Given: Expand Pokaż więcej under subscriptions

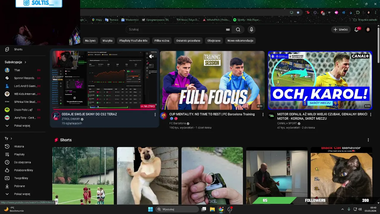Looking at the screenshot, I should (23, 126).
